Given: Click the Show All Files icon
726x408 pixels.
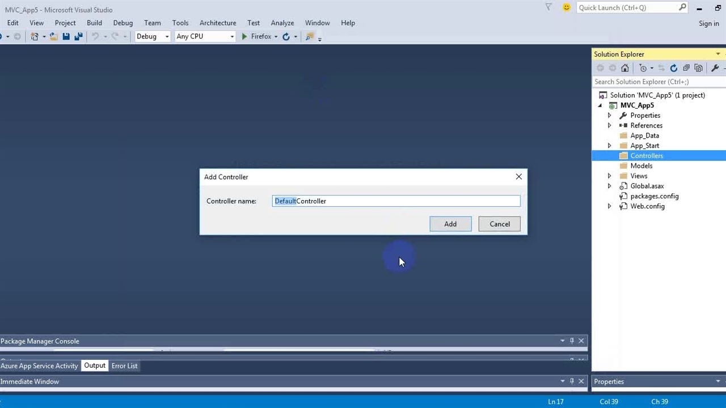Looking at the screenshot, I should click(698, 68).
